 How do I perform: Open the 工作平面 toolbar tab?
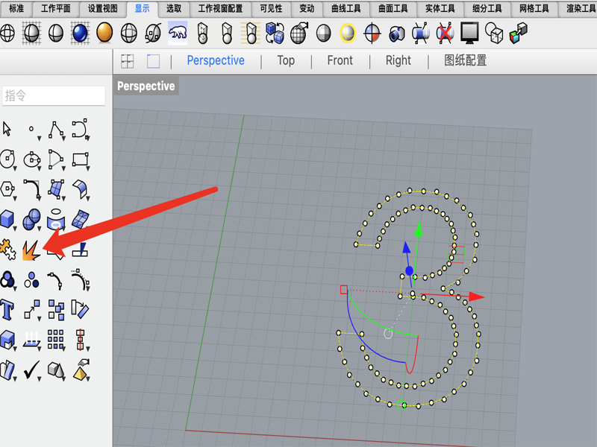coord(55,8)
